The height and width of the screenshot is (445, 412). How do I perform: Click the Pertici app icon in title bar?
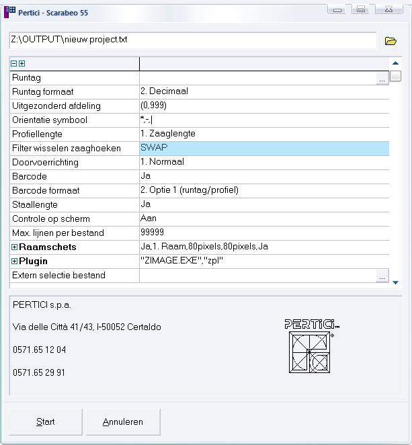pyautogui.click(x=9, y=12)
